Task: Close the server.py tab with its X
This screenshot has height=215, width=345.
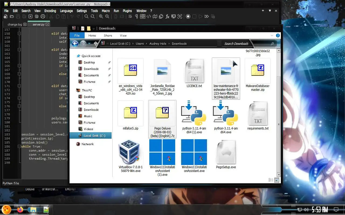Action: pos(47,24)
